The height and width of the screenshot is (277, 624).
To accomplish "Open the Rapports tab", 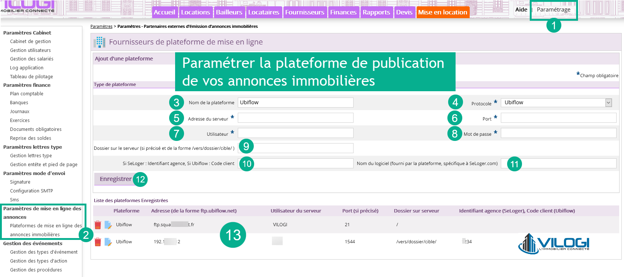I will click(376, 12).
